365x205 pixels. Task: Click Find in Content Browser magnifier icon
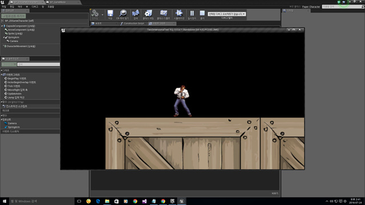pos(123,13)
